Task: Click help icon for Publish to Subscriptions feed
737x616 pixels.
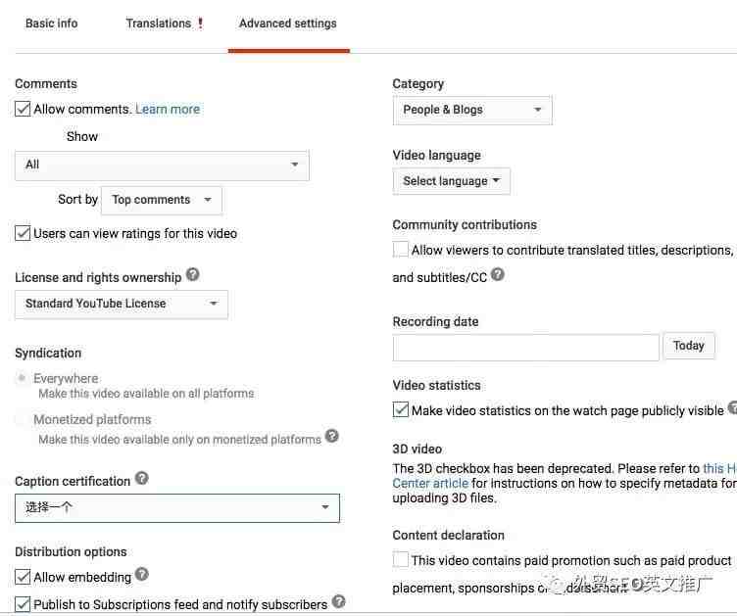Action: coord(338,601)
